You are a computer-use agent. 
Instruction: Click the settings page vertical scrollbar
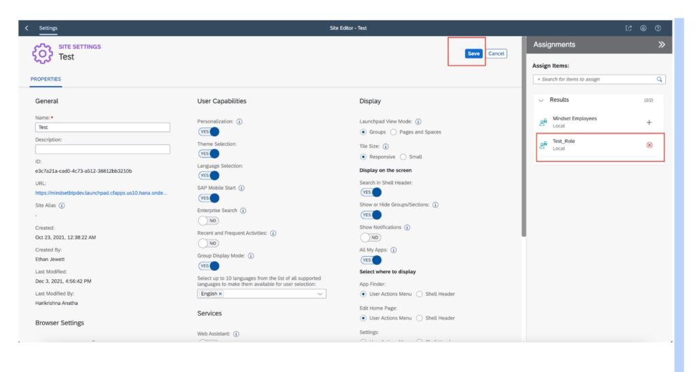click(x=523, y=137)
